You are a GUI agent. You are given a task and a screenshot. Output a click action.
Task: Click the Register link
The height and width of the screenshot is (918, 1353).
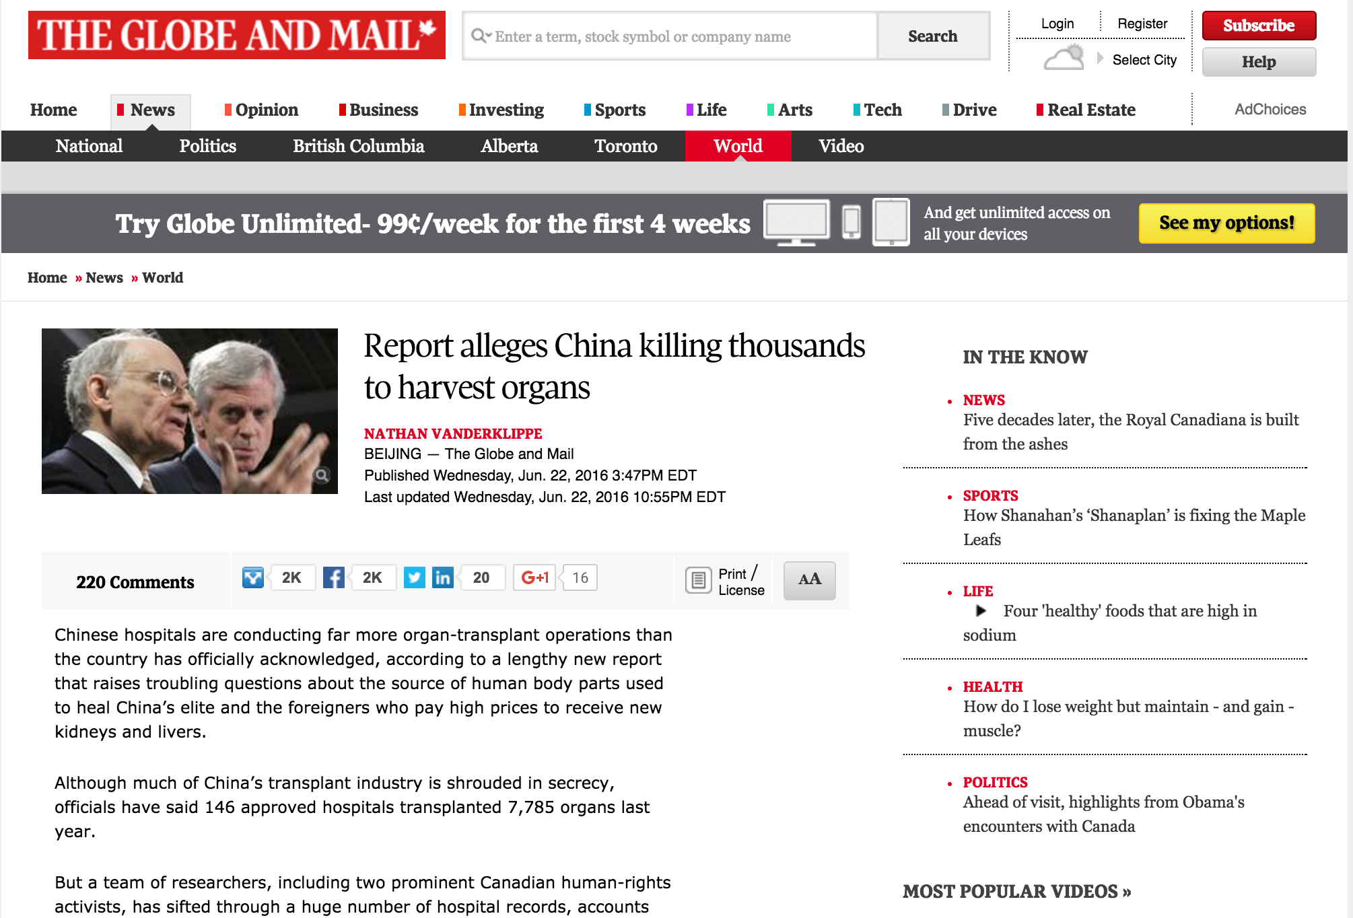[1142, 24]
